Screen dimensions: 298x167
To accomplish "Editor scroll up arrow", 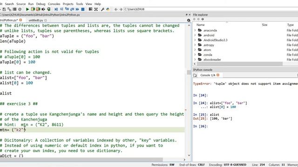I will pos(189,25).
